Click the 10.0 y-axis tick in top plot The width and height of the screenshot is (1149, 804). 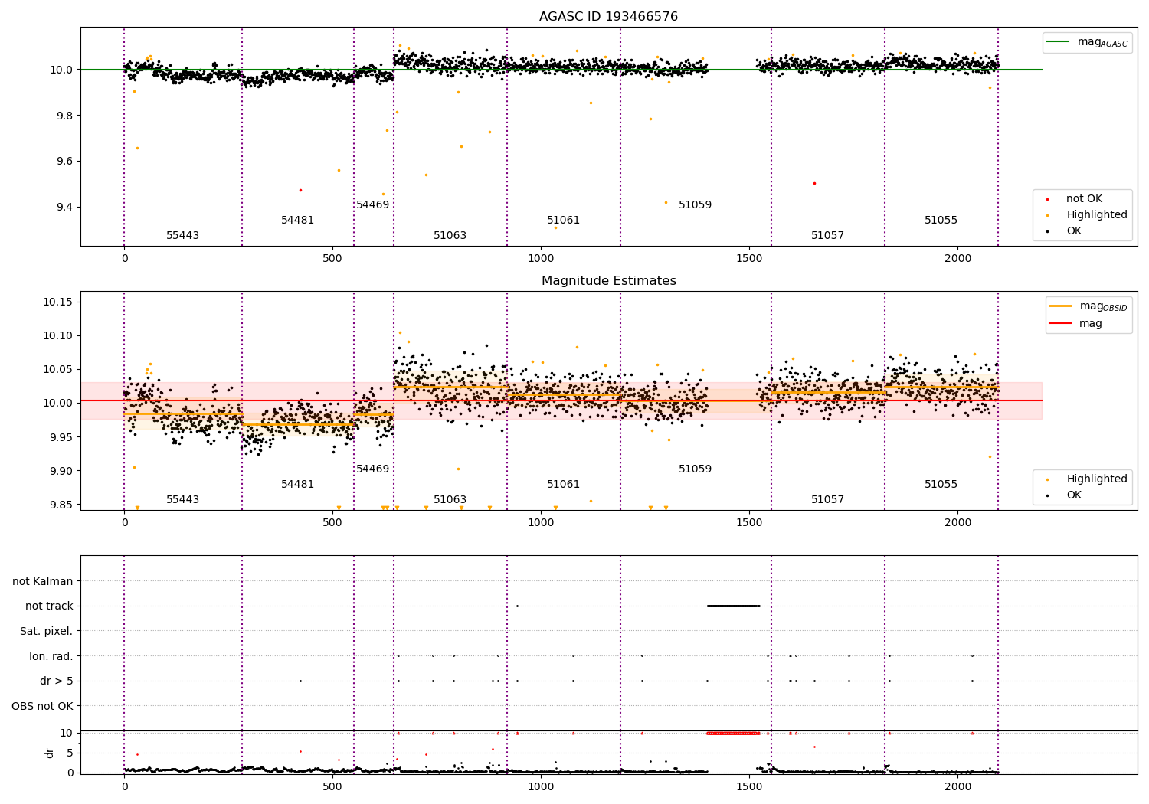[61, 70]
